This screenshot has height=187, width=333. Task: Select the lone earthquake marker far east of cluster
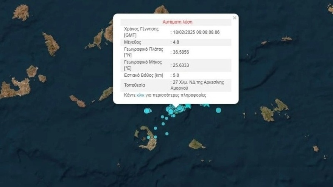pos(218,110)
